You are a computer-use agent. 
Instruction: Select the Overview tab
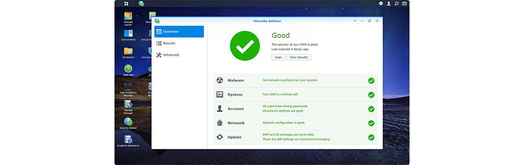pyautogui.click(x=179, y=32)
